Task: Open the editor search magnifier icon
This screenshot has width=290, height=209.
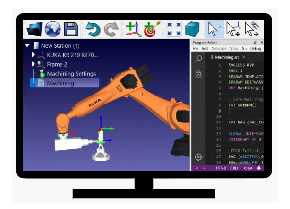Action: [x=199, y=59]
